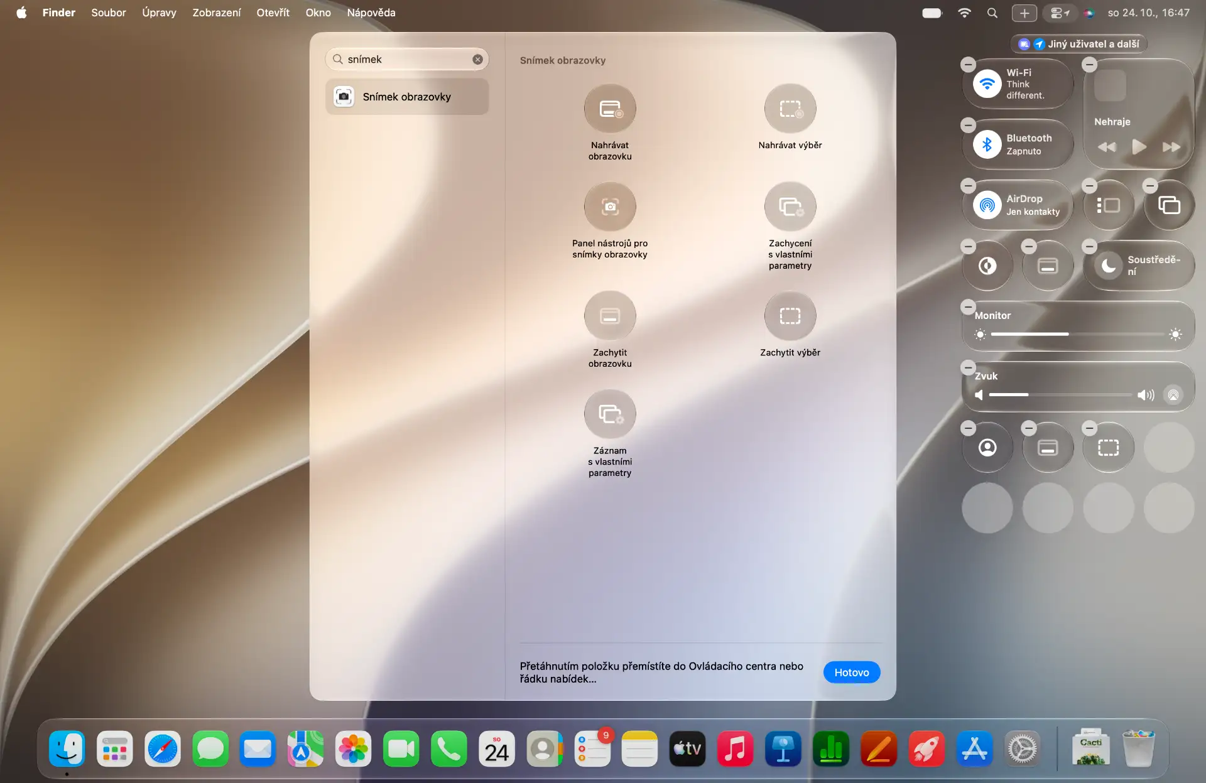Select the Nahrávat výběr control icon

[790, 109]
